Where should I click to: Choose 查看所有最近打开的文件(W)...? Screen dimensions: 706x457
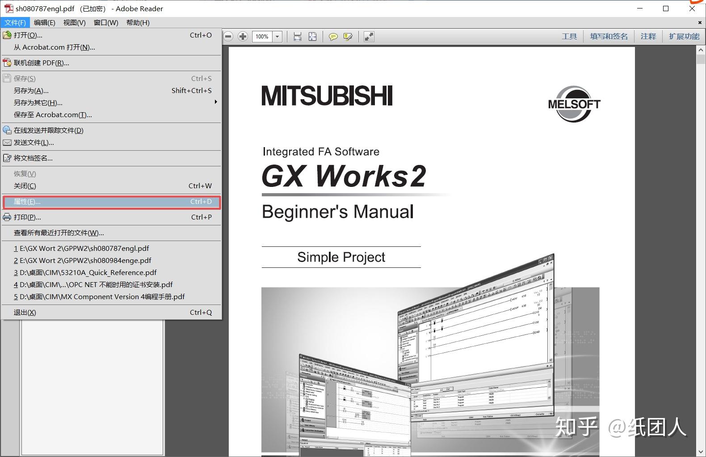[x=111, y=233]
